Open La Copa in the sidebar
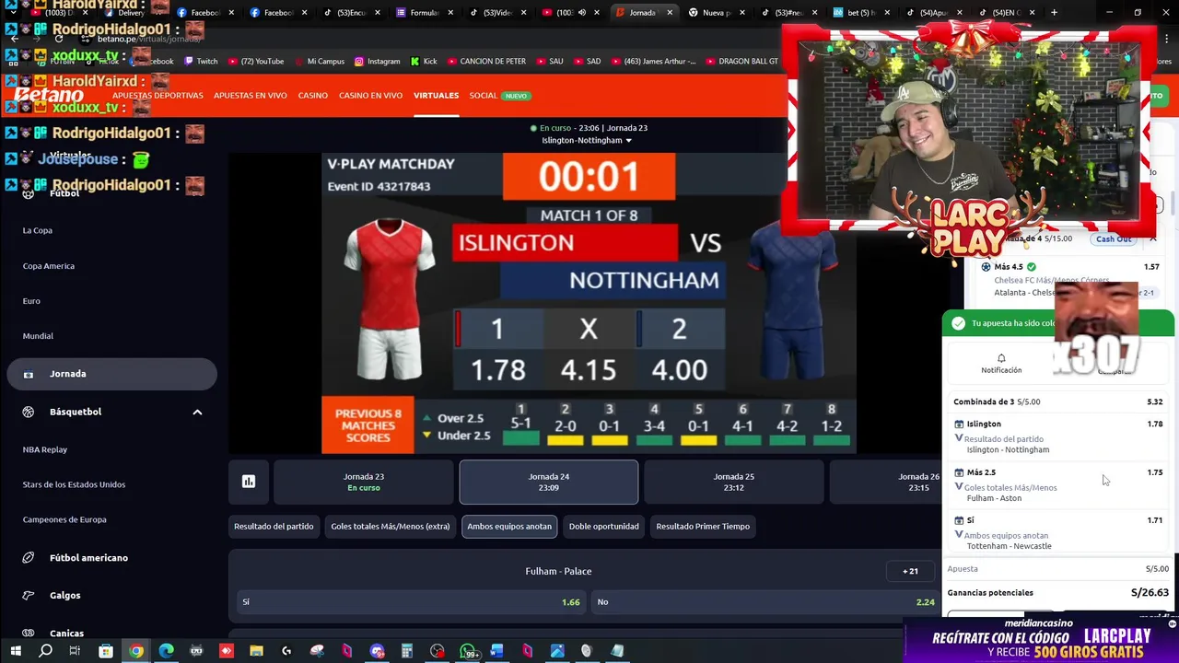This screenshot has width=1179, height=663. coord(38,230)
